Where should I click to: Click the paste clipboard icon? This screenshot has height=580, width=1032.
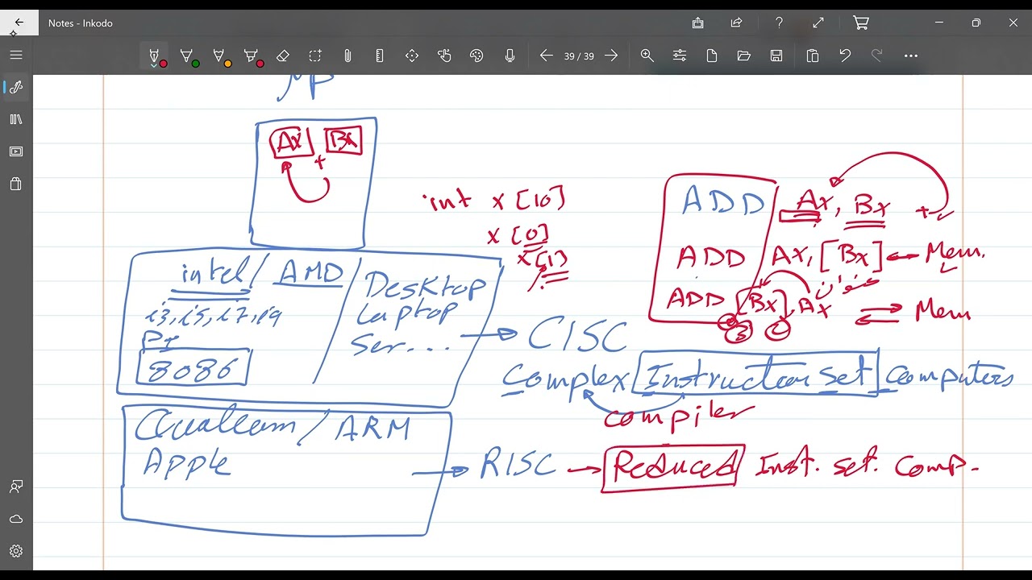coord(813,56)
